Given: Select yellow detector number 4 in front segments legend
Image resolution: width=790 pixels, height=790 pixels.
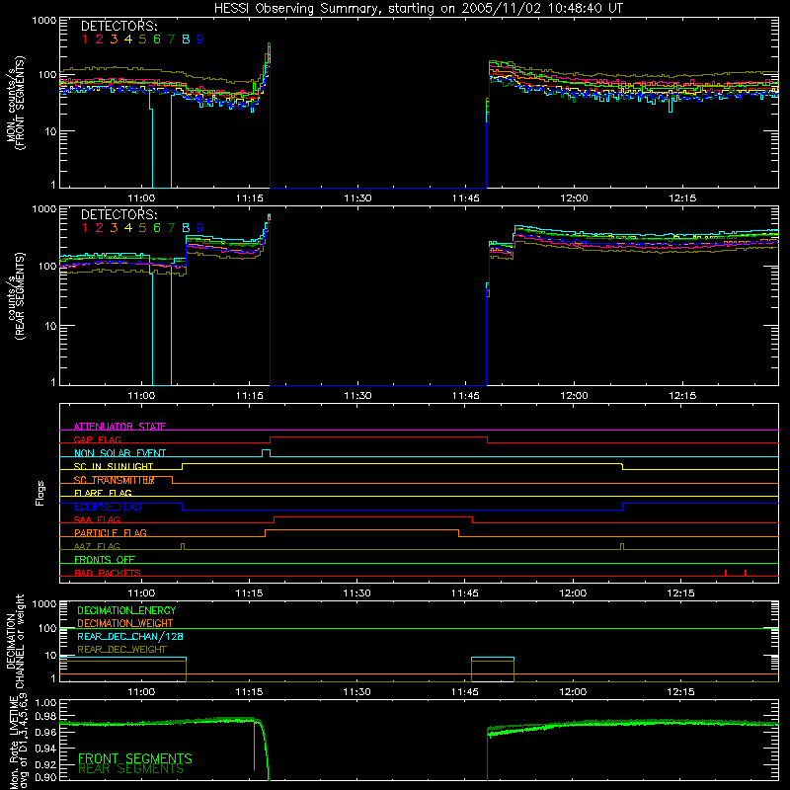Looking at the screenshot, I should pos(128,39).
